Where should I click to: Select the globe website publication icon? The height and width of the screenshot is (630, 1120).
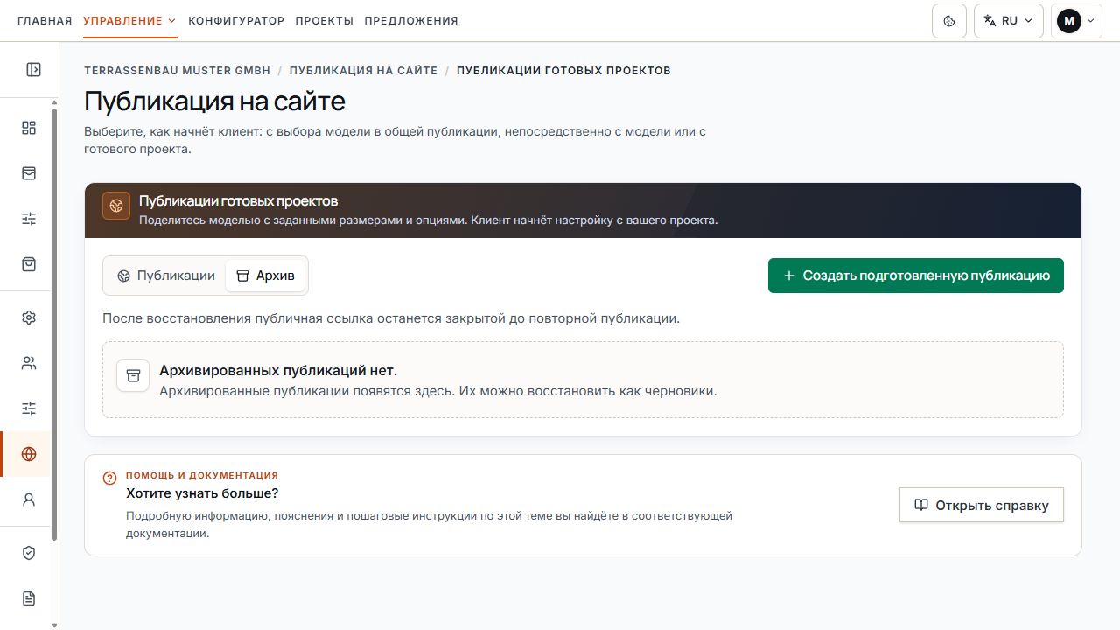click(29, 454)
